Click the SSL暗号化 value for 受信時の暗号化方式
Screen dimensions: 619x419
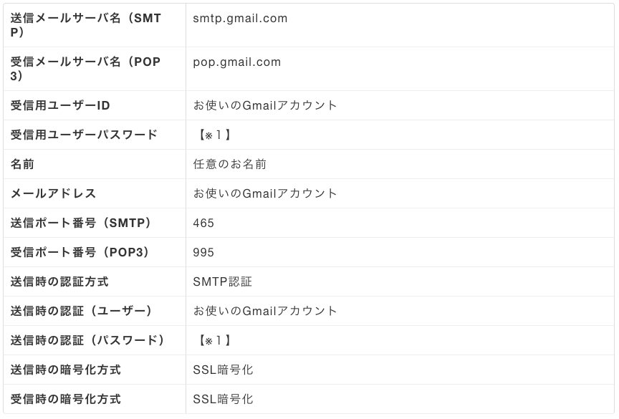(223, 399)
